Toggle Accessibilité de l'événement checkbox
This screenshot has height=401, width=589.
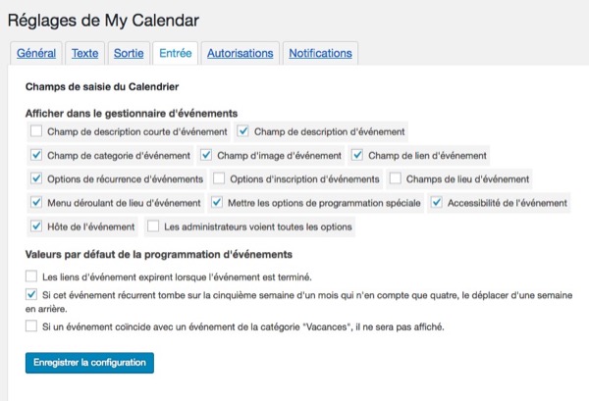[436, 203]
